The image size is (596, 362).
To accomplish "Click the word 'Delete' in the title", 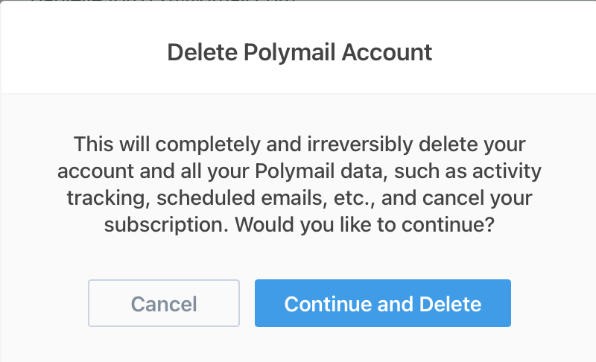I will [x=195, y=52].
